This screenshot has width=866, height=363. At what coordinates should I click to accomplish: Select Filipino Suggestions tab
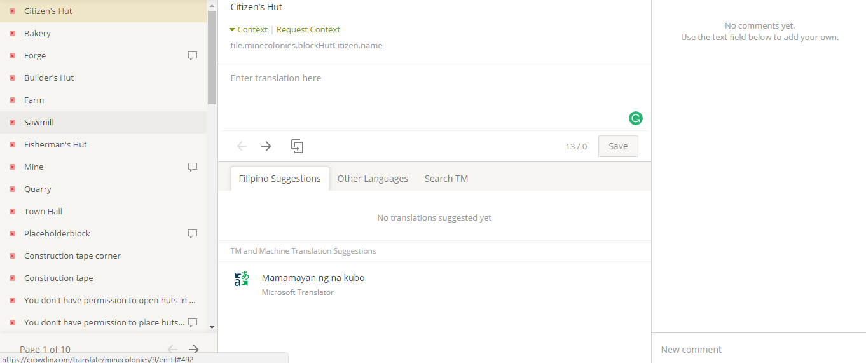(x=280, y=179)
